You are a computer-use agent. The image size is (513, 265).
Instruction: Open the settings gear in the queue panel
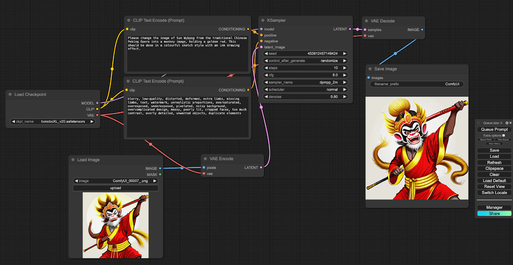pos(507,123)
